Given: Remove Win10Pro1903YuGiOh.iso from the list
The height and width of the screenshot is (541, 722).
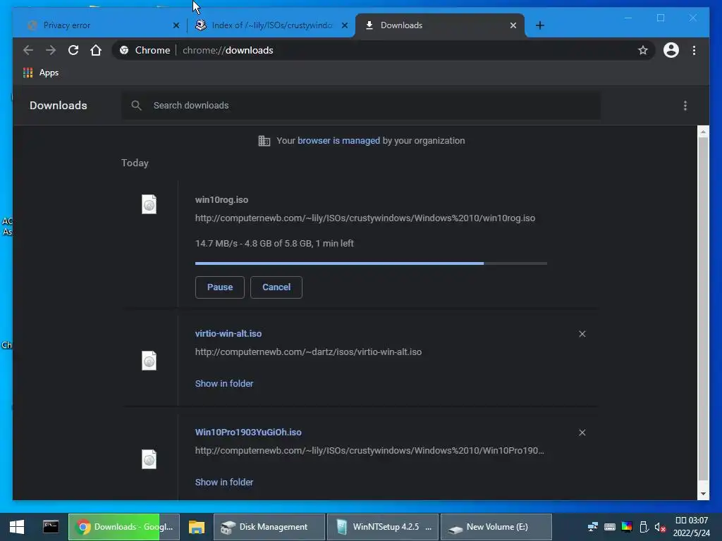Looking at the screenshot, I should tap(582, 433).
